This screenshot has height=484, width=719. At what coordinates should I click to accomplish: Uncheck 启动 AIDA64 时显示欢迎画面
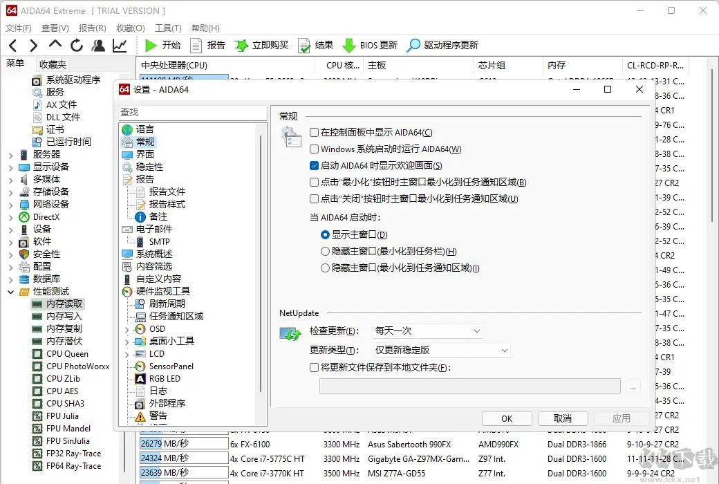pyautogui.click(x=315, y=166)
